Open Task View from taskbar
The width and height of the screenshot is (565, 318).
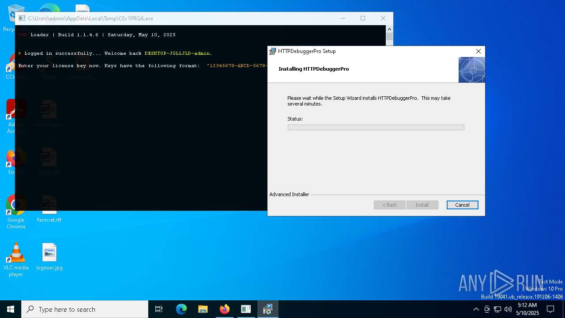(159, 309)
